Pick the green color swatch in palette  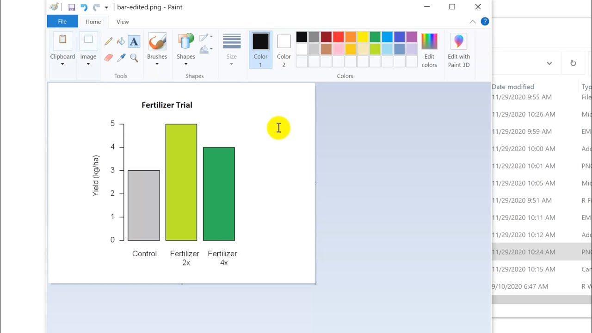[x=375, y=37]
